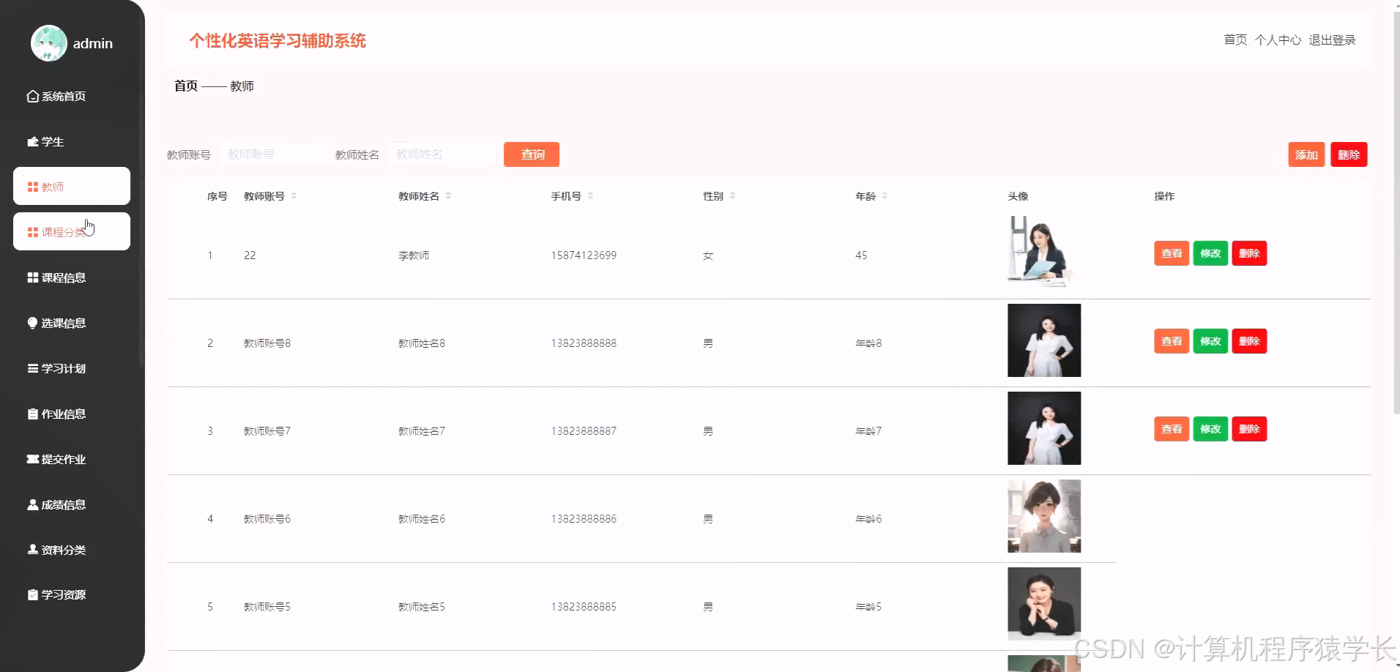Select the 教师 grid icon in sidebar
Image resolution: width=1400 pixels, height=672 pixels.
click(x=32, y=187)
